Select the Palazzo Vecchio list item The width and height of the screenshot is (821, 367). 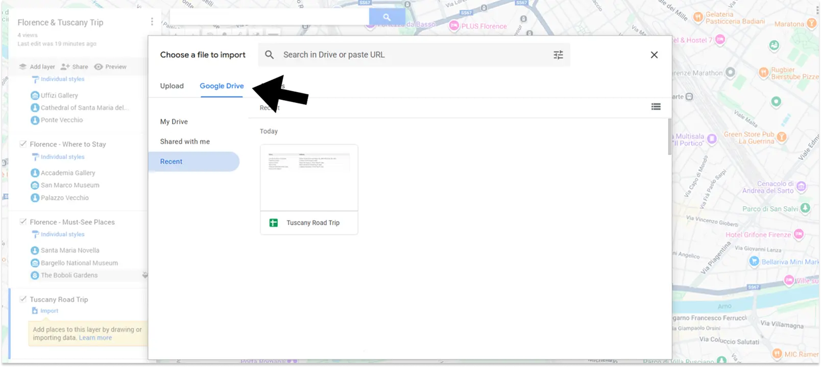tap(65, 198)
